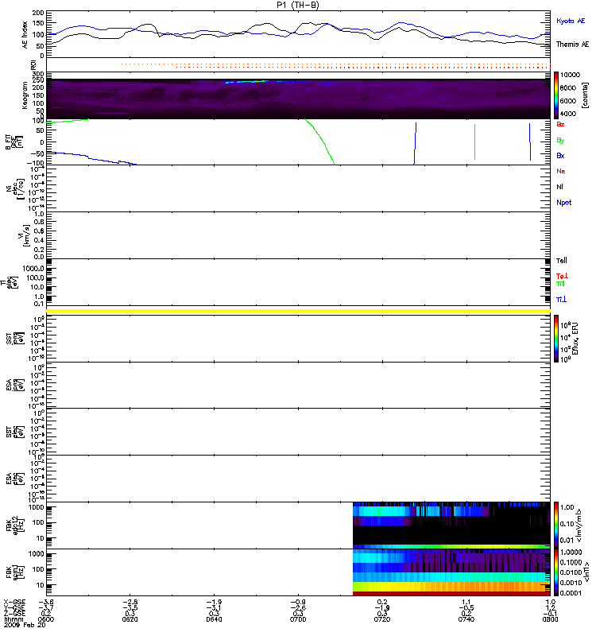Screen dimensions: 596x636
Task: Select the Themis AE legend label
Action: (x=572, y=45)
